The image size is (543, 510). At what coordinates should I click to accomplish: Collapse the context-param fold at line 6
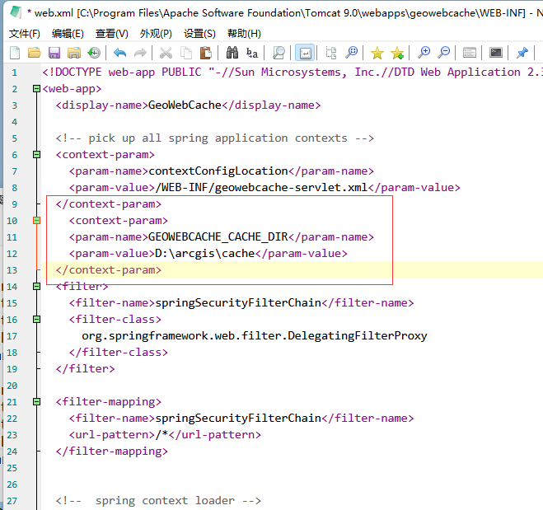[x=36, y=154]
